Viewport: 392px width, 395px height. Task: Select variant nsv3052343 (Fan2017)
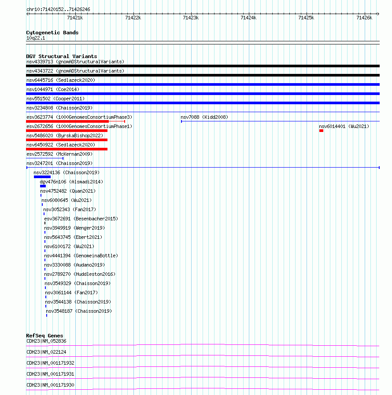70,209
